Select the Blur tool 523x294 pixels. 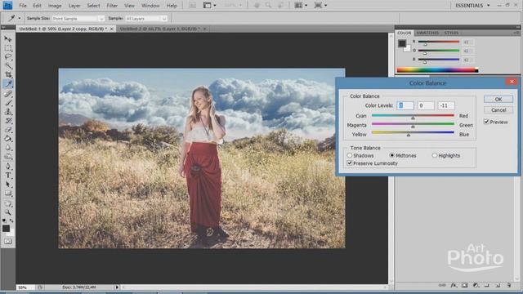click(8, 148)
